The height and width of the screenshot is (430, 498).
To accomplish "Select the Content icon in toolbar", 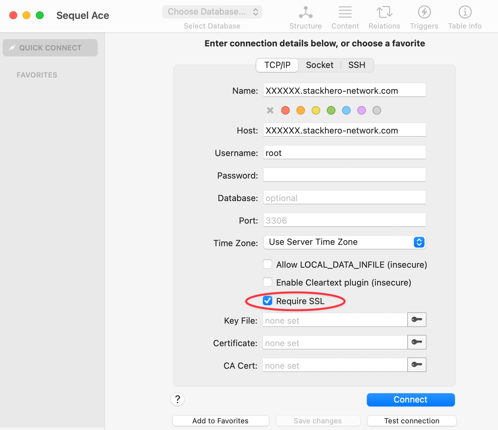I will pos(345,13).
